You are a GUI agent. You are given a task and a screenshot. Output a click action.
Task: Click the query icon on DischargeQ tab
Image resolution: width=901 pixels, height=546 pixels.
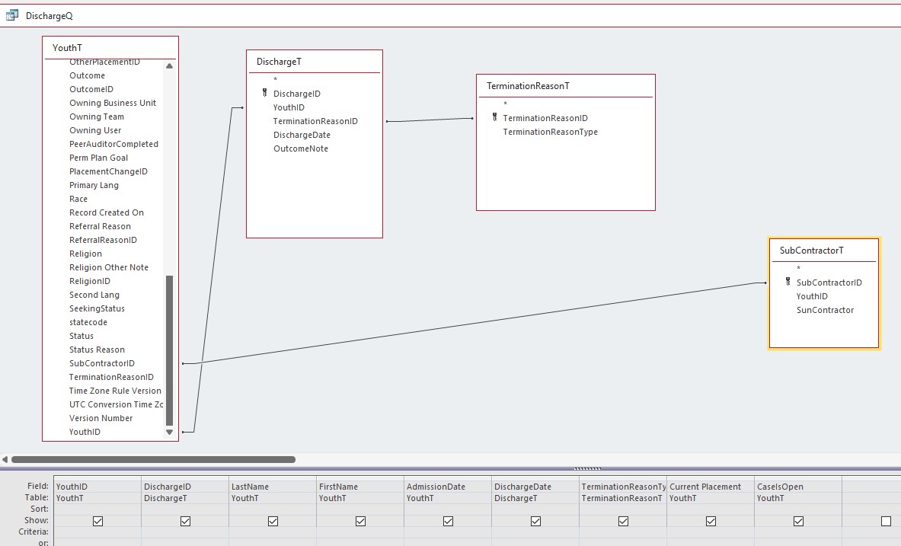pyautogui.click(x=11, y=14)
